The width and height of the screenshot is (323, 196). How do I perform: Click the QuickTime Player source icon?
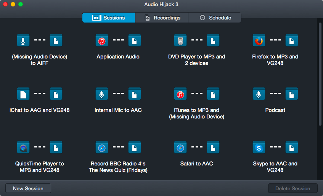point(23,147)
